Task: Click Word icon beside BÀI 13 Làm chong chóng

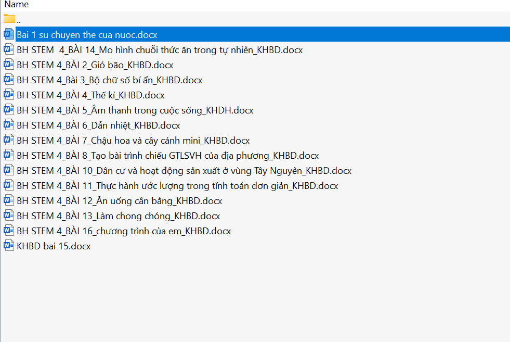Action: point(9,216)
